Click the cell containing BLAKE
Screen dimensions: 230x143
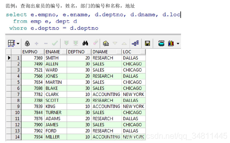click(x=56, y=88)
